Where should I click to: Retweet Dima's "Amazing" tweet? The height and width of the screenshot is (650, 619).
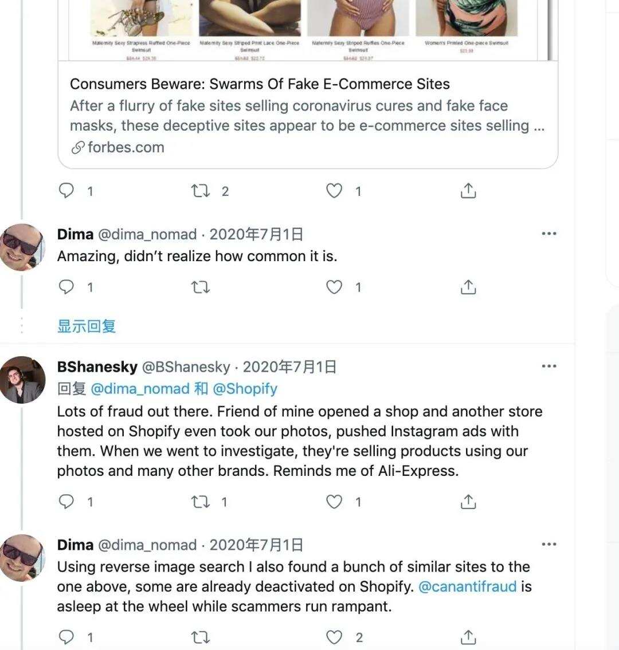pos(200,287)
